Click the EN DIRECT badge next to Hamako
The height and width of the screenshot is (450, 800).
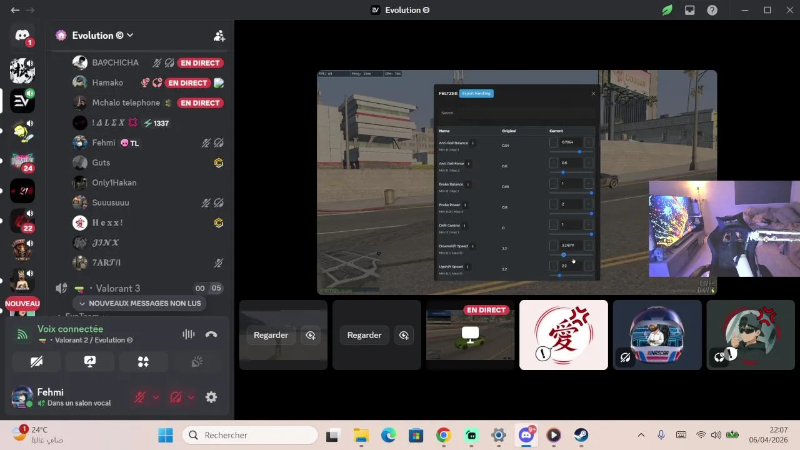pos(187,82)
